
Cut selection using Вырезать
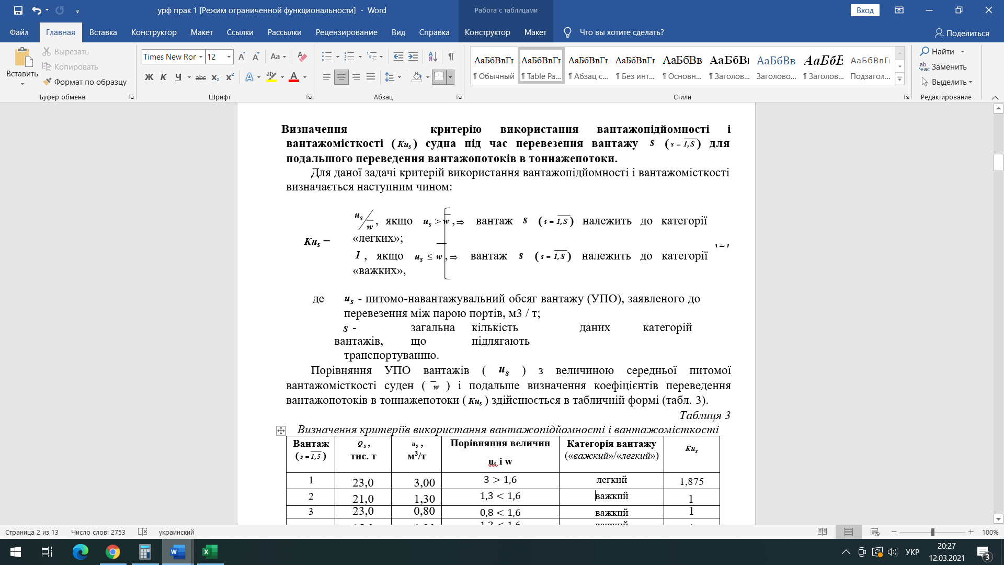66,51
